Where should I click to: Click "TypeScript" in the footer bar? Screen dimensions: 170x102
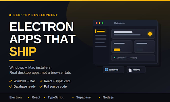tap(55, 98)
